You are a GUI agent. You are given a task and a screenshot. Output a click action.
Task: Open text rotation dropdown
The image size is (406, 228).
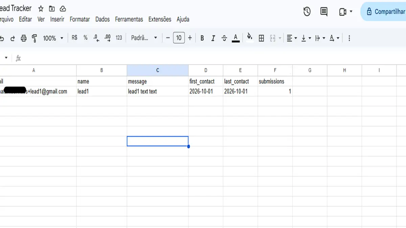click(x=334, y=38)
